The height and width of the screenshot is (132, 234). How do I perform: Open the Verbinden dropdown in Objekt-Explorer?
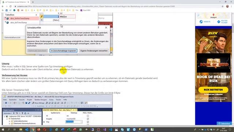click(7, 113)
